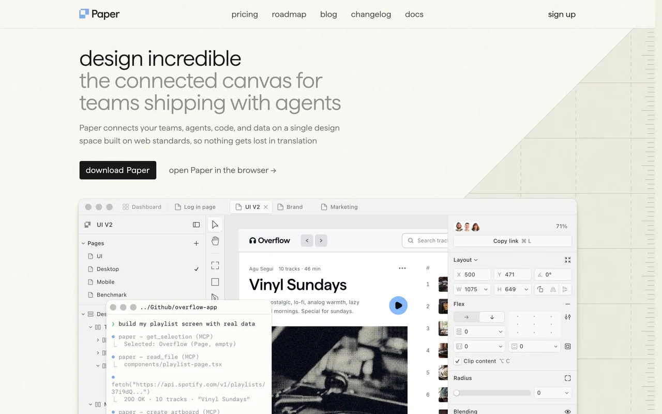This screenshot has width=662, height=414.
Task: Open the pricing page from navigation
Action: 245,14
